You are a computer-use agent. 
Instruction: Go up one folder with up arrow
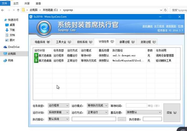(18, 10)
